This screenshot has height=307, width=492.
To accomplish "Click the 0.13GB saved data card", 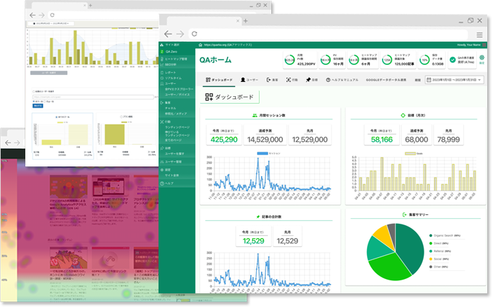I will (x=432, y=59).
